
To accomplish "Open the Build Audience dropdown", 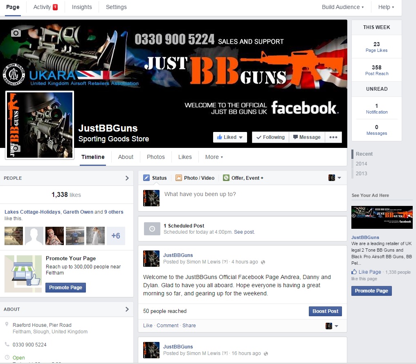I will coord(342,7).
